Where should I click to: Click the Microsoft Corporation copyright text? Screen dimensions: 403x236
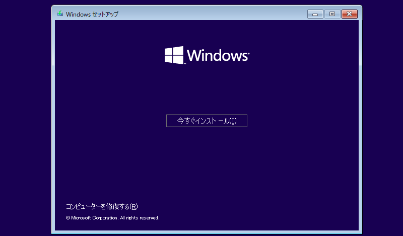click(112, 218)
